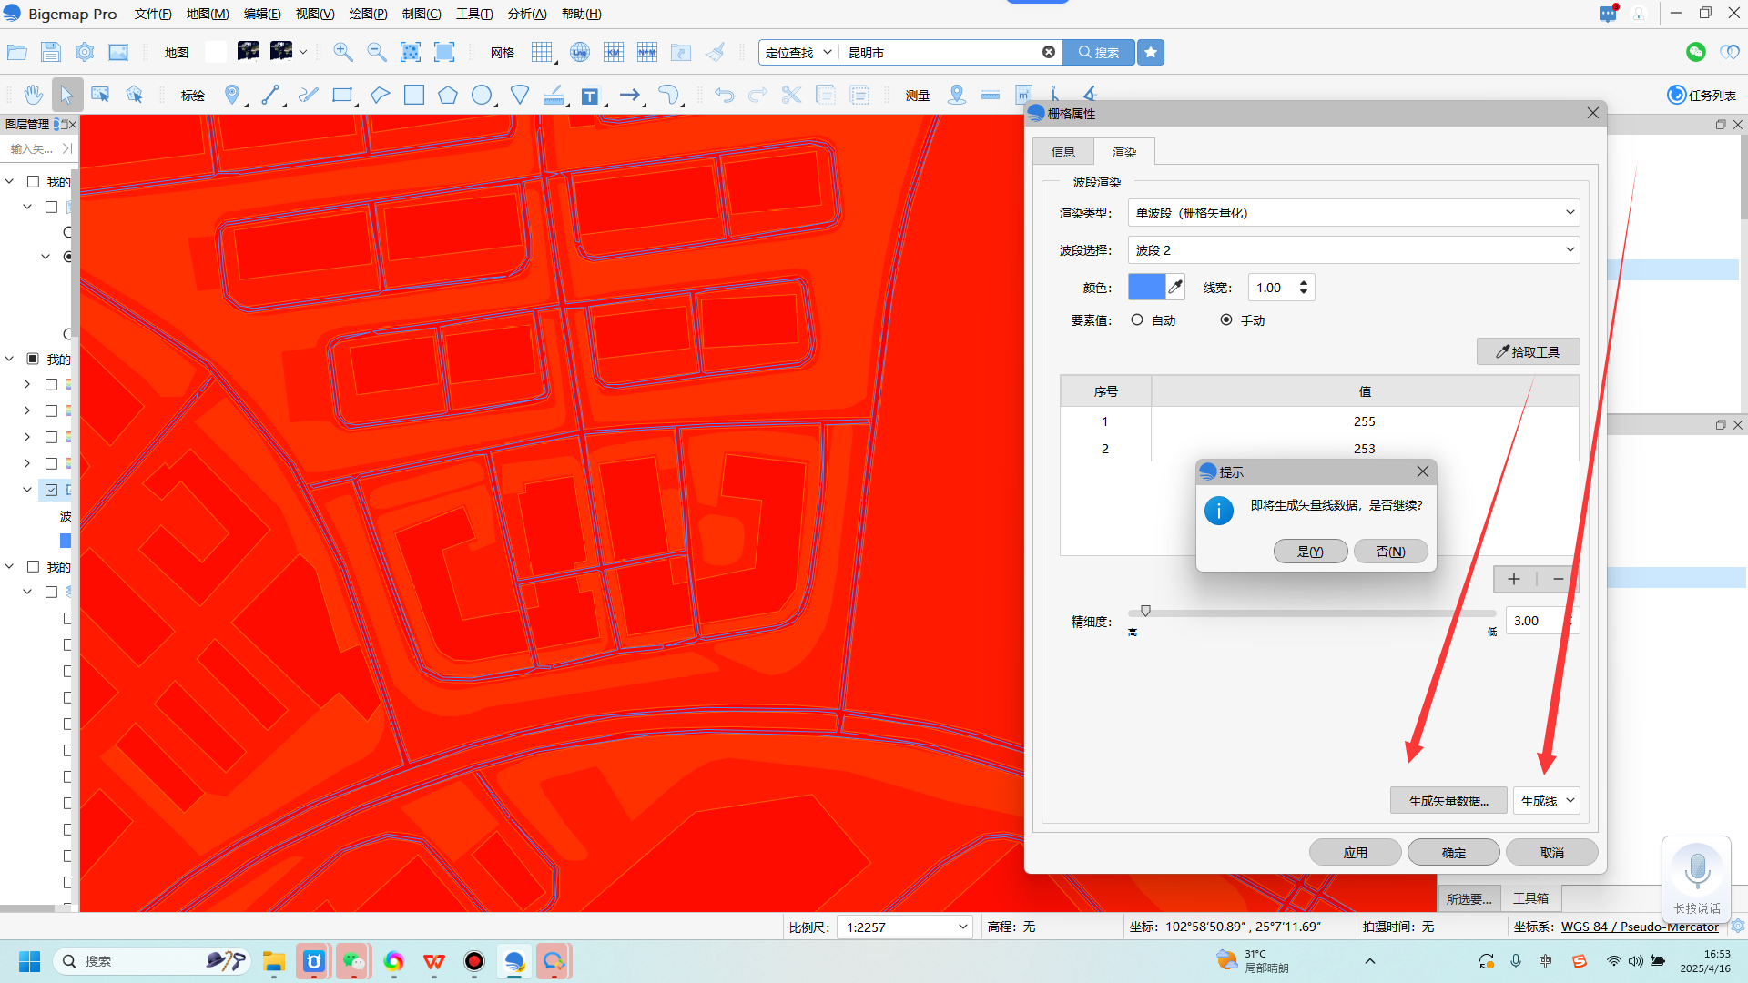Open the 波段选择 dropdown
This screenshot has width=1748, height=983.
pos(1353,250)
